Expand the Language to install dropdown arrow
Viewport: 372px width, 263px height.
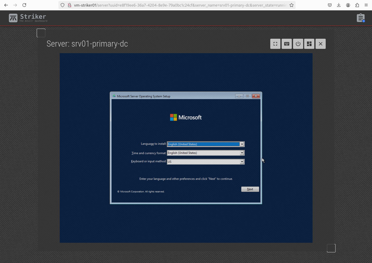242,144
